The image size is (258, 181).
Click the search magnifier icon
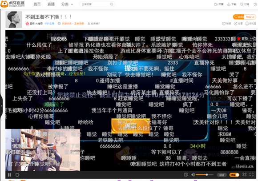coord(112,4)
